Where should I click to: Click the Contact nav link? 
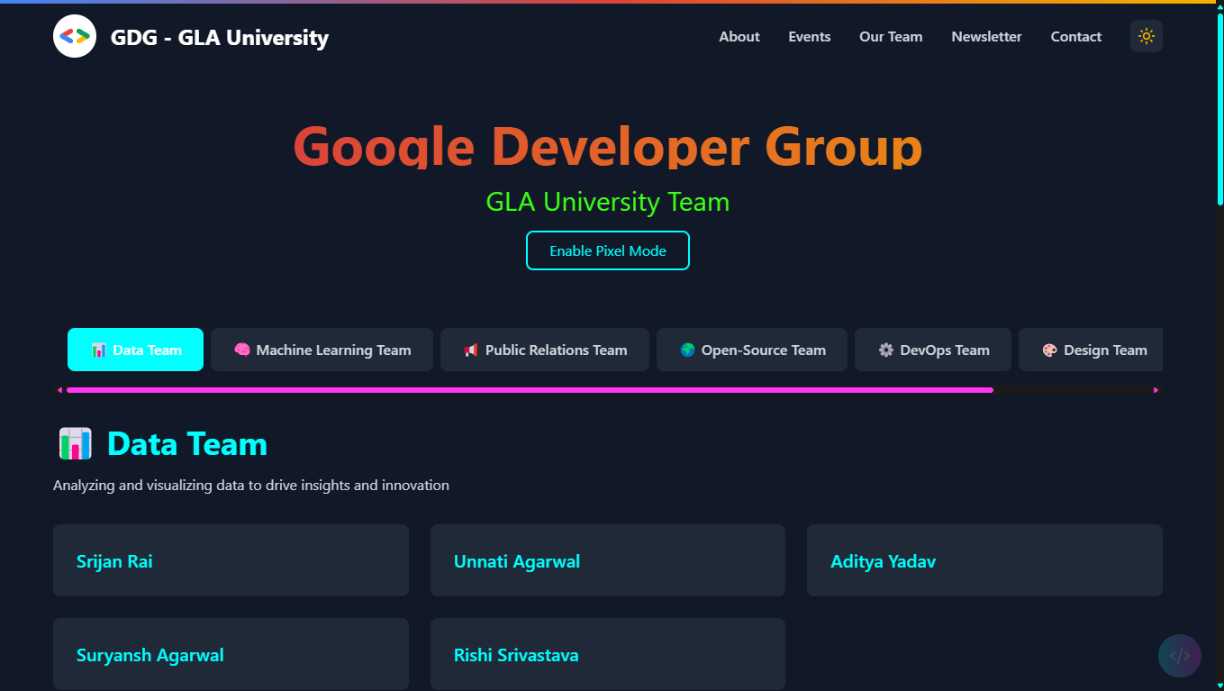(1076, 37)
